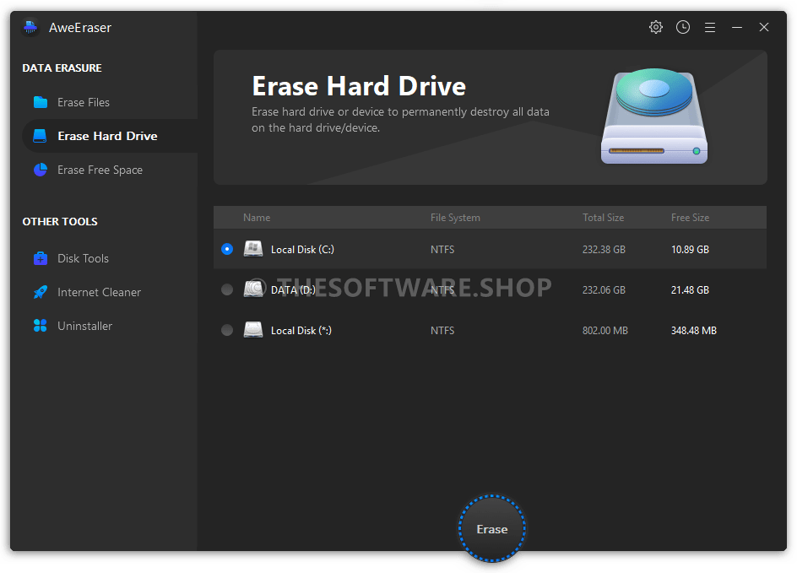Click the OTHER TOOLS section label

(60, 221)
